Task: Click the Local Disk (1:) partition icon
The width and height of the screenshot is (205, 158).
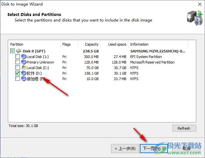Action: (24, 57)
